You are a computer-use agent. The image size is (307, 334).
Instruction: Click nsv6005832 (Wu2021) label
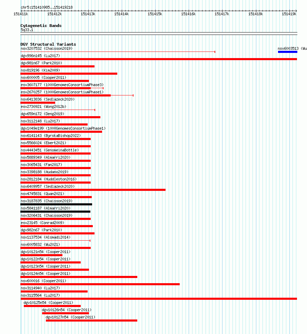click(40, 244)
